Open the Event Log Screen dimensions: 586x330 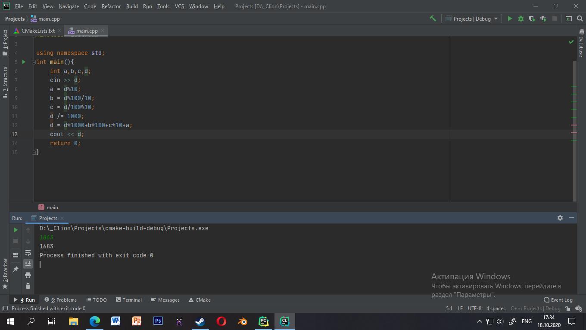558,300
